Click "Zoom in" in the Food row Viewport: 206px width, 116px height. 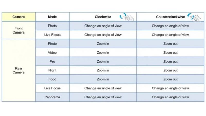click(103, 79)
